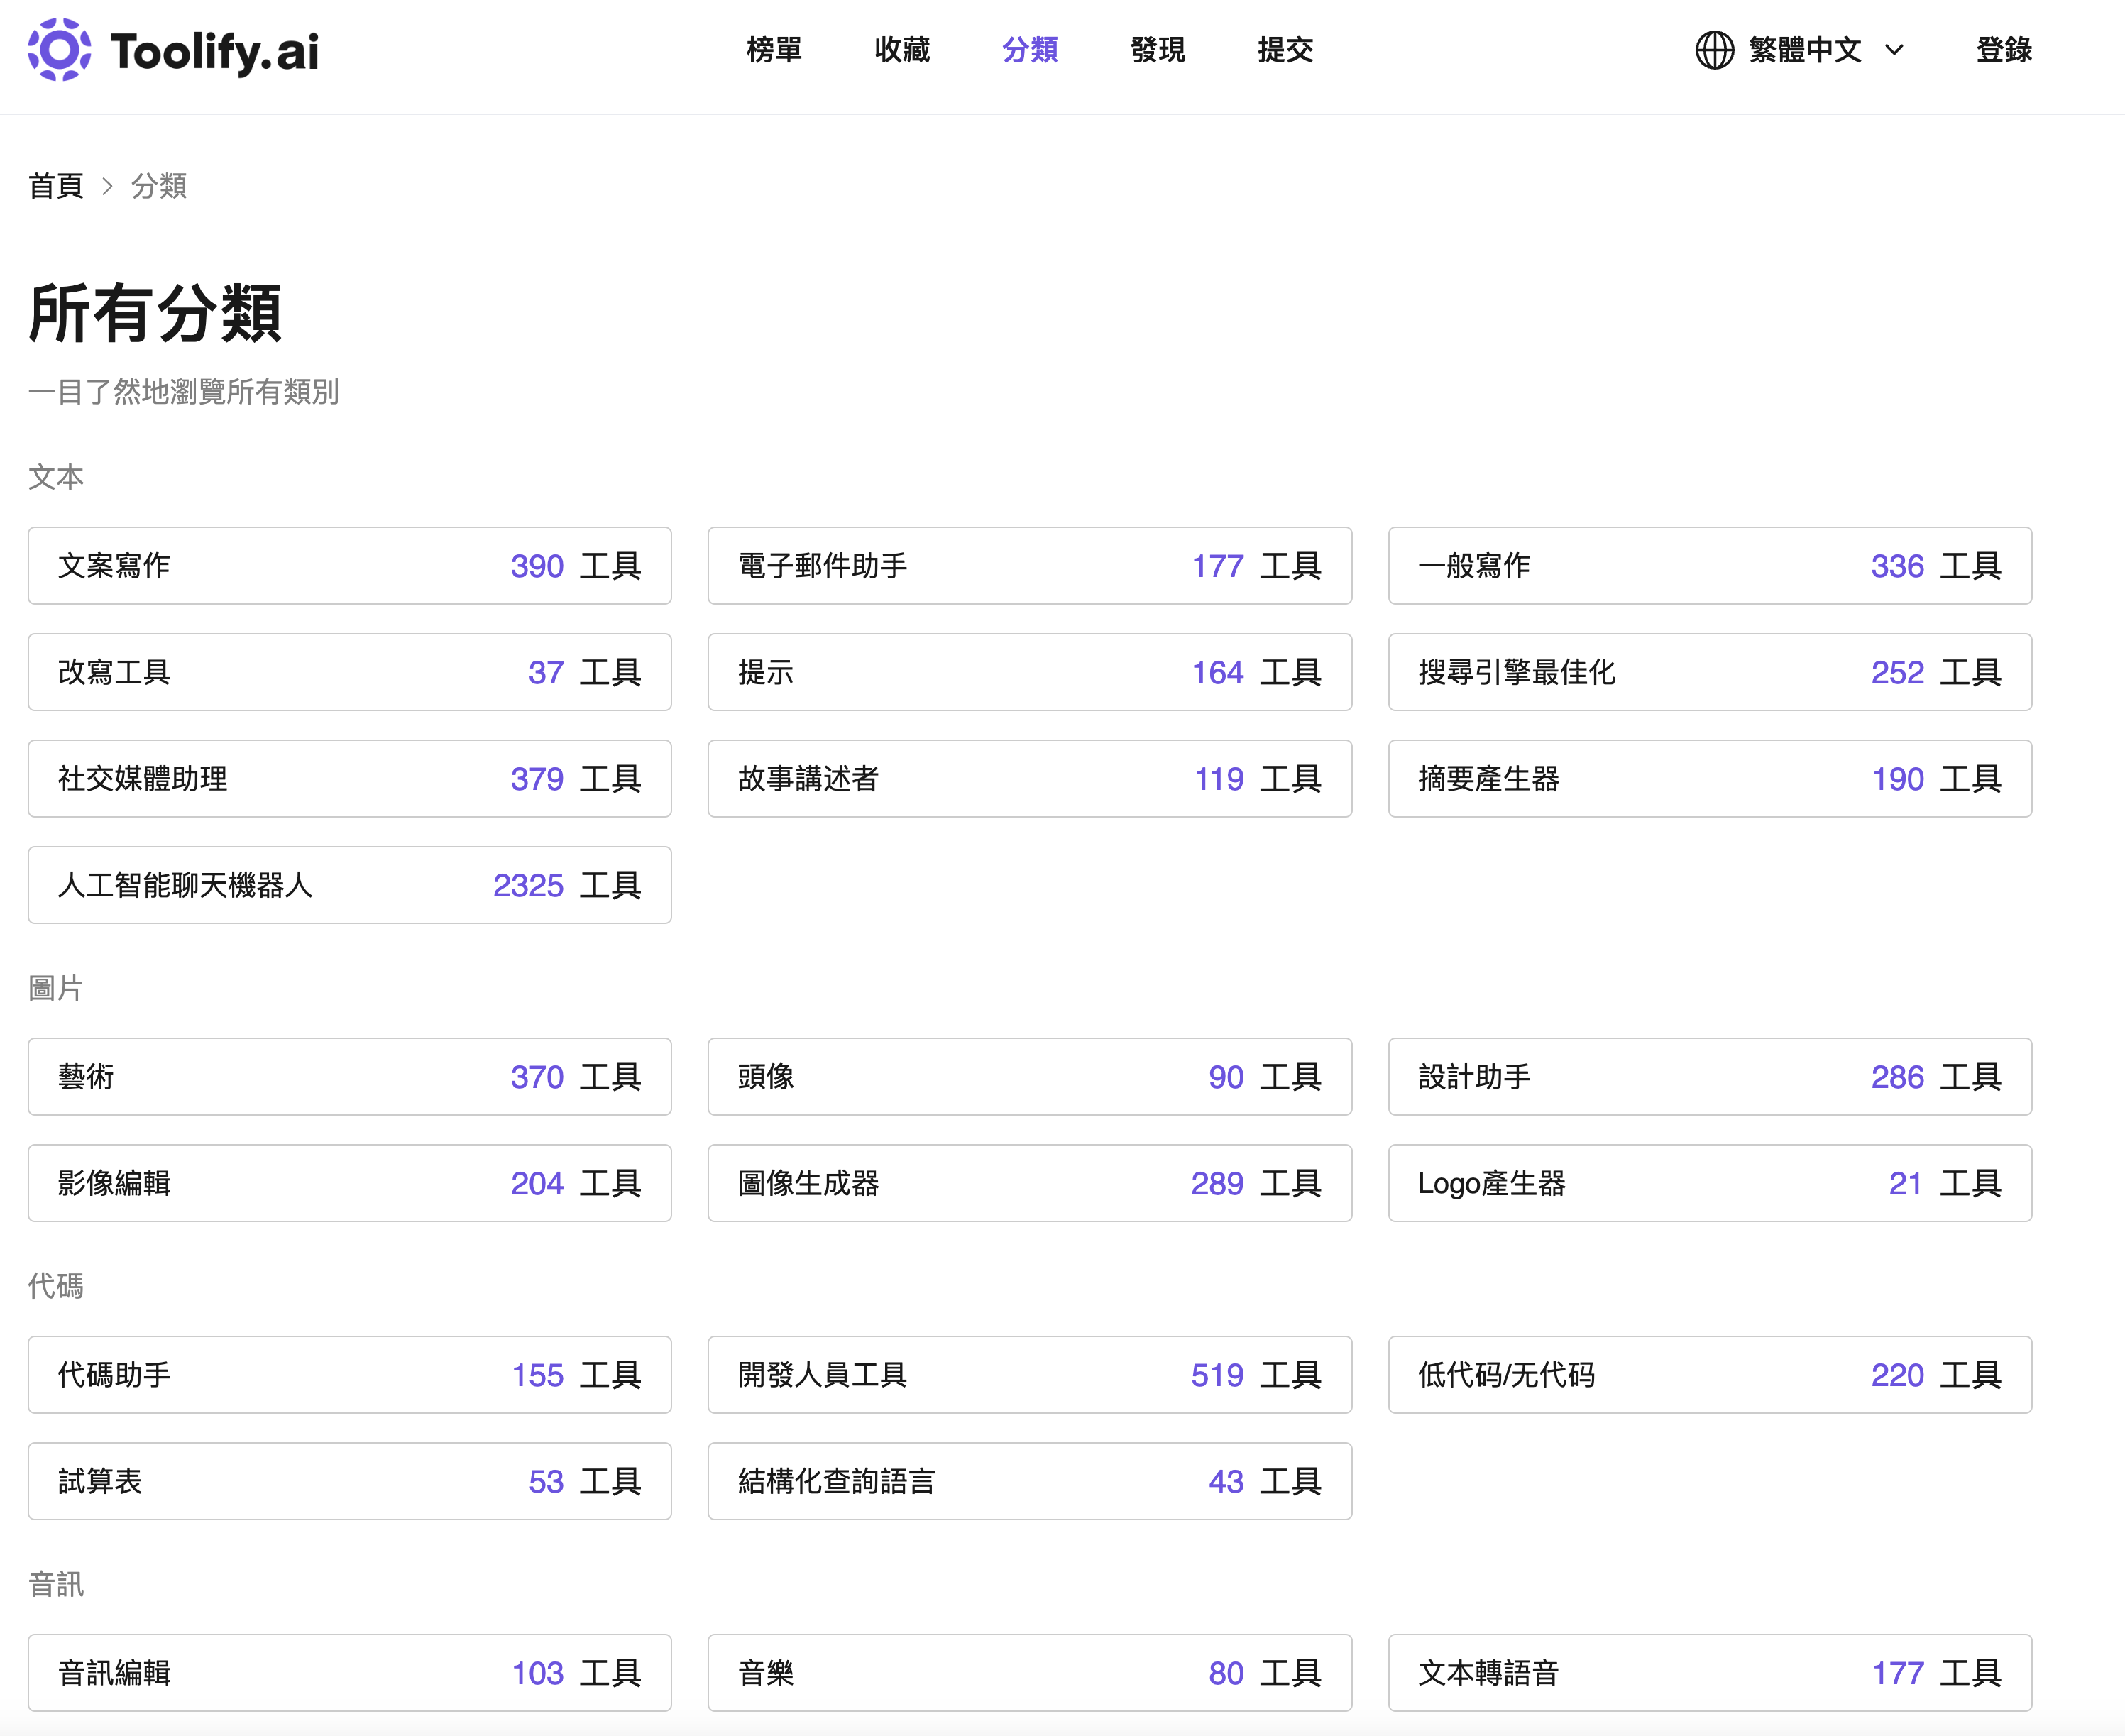Select the 搜尋引擎最佳化 category
2125x1736 pixels.
click(1709, 672)
